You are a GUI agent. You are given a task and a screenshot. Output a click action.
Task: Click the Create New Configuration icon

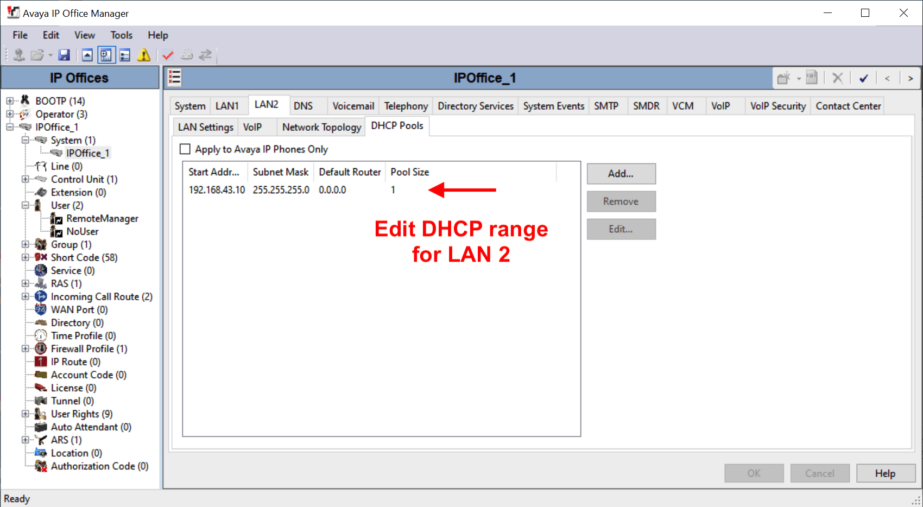(187, 55)
